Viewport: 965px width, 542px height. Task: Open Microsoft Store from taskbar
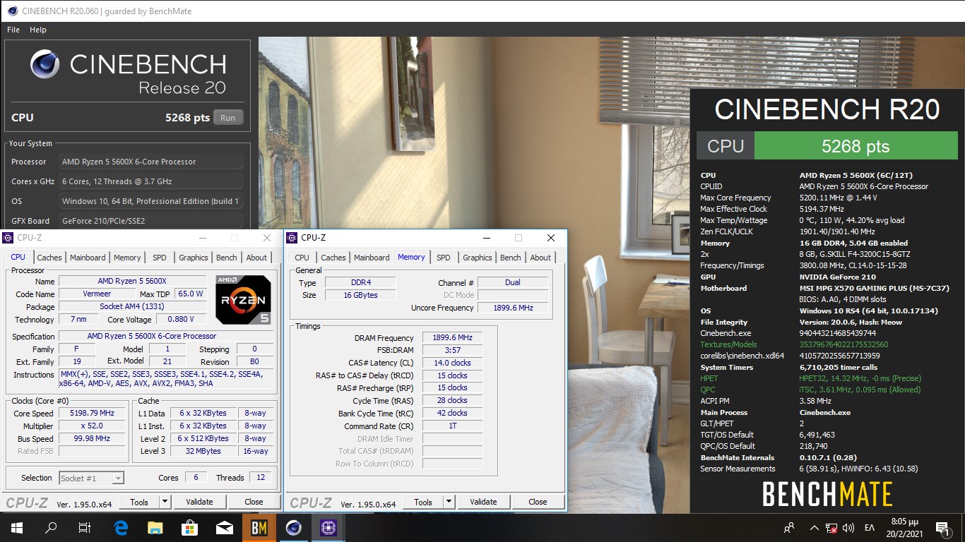[190, 528]
